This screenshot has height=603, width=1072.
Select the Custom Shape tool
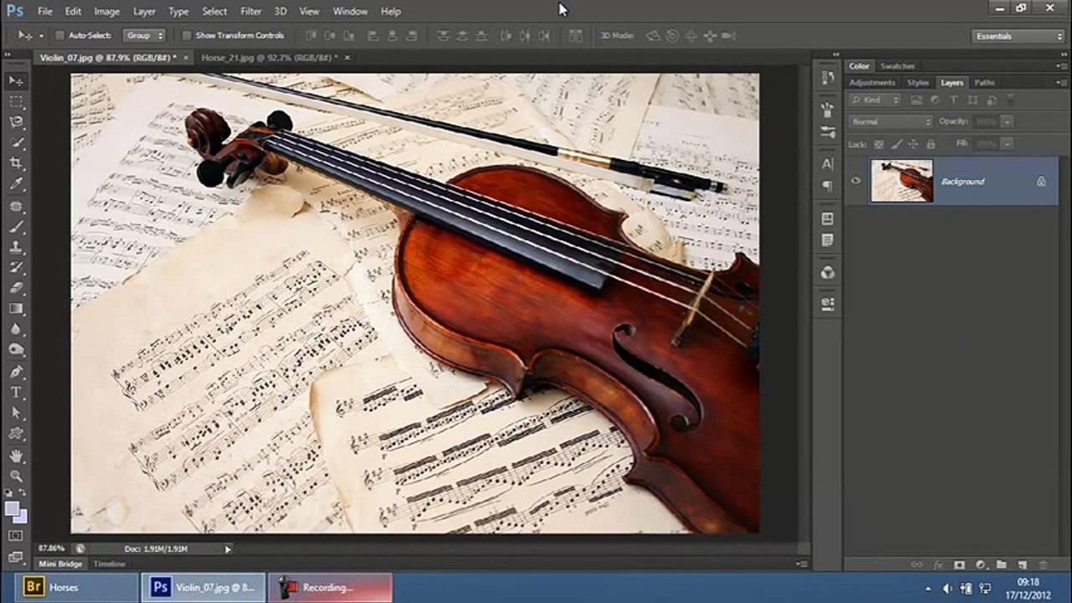[16, 434]
